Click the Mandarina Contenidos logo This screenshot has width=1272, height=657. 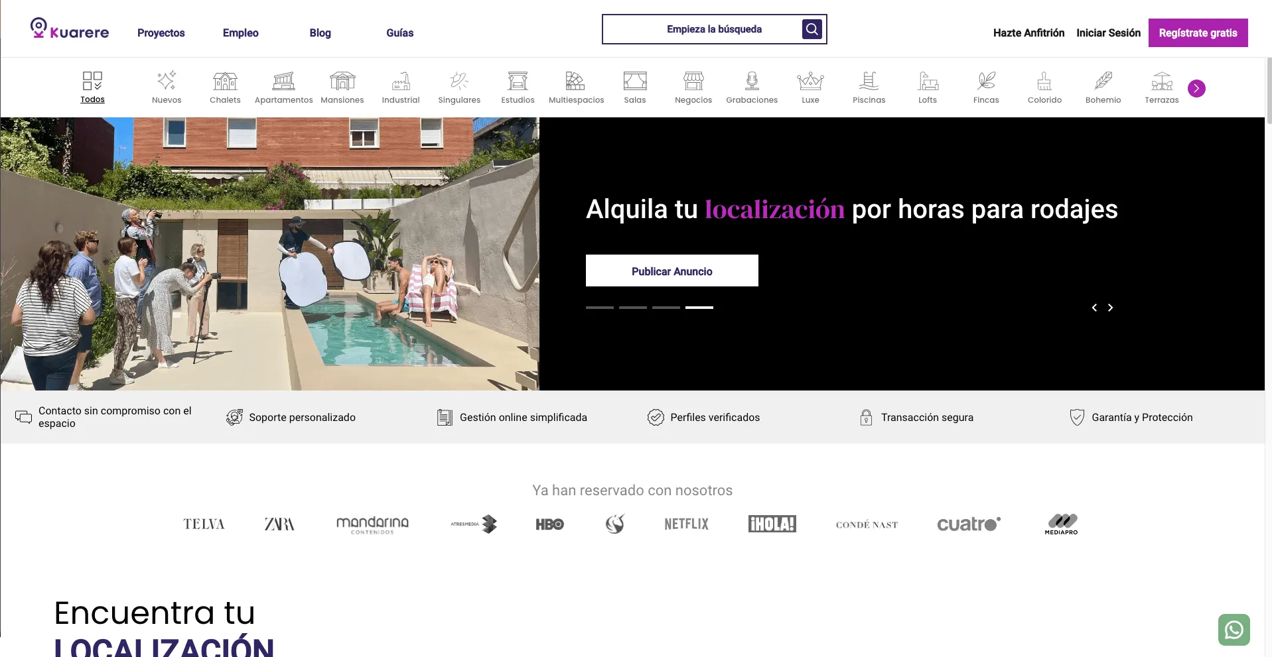[x=372, y=525]
